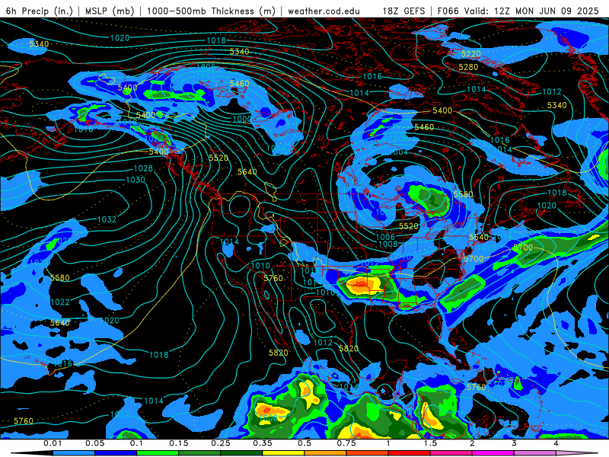Image resolution: width=609 pixels, height=457 pixels.
Task: Click the "1000-500mb Thickness (m)" header text
Action: click(x=211, y=11)
